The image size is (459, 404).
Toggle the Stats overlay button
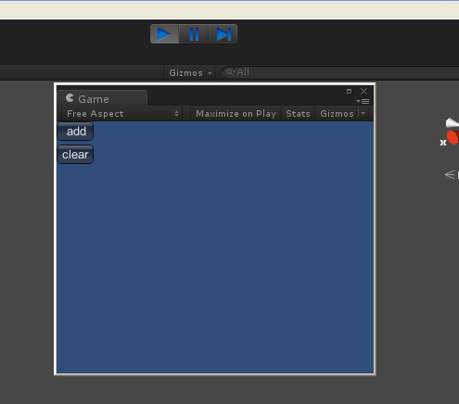pyautogui.click(x=298, y=114)
